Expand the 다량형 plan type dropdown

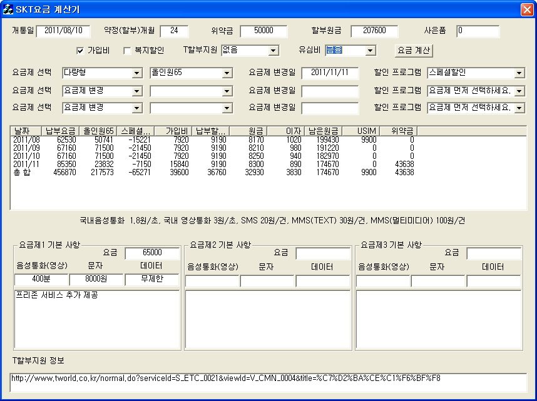136,73
